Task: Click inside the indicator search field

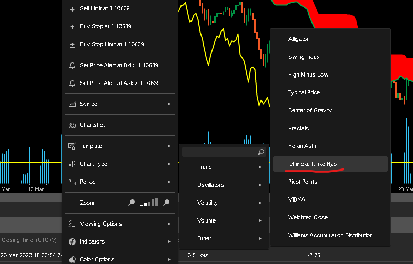Action: [219, 152]
